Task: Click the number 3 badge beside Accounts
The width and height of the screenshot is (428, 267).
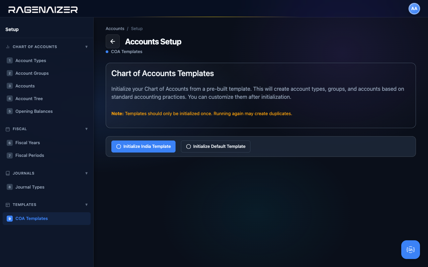Action: coord(10,86)
